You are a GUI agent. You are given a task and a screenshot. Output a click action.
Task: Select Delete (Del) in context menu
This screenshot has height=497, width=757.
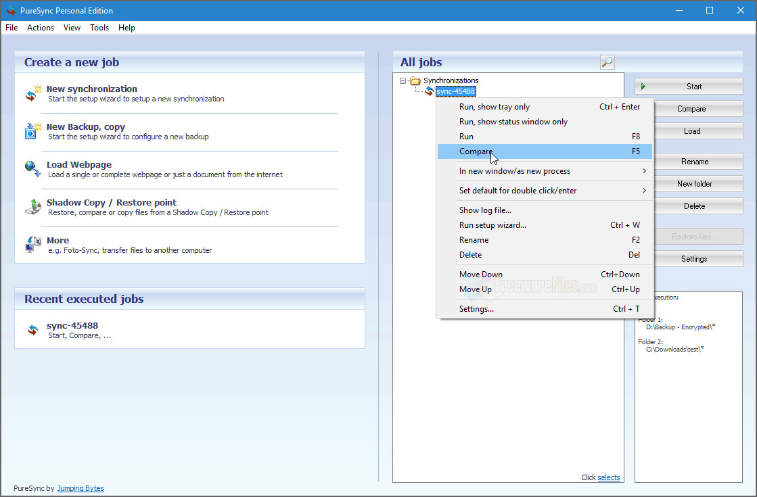pos(545,255)
